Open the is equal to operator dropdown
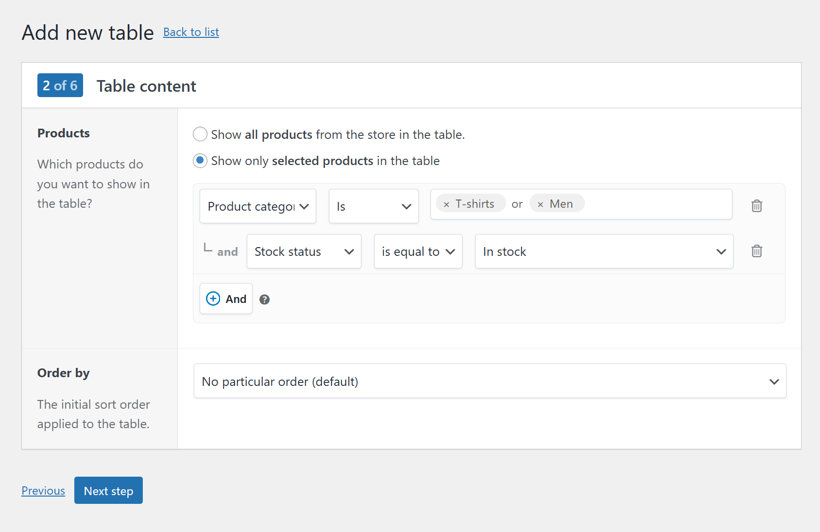The image size is (820, 532). coord(418,251)
